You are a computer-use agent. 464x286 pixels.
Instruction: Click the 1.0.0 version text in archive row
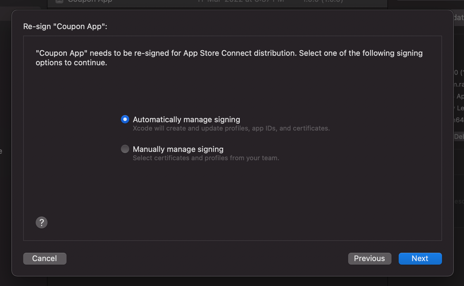[x=323, y=1]
